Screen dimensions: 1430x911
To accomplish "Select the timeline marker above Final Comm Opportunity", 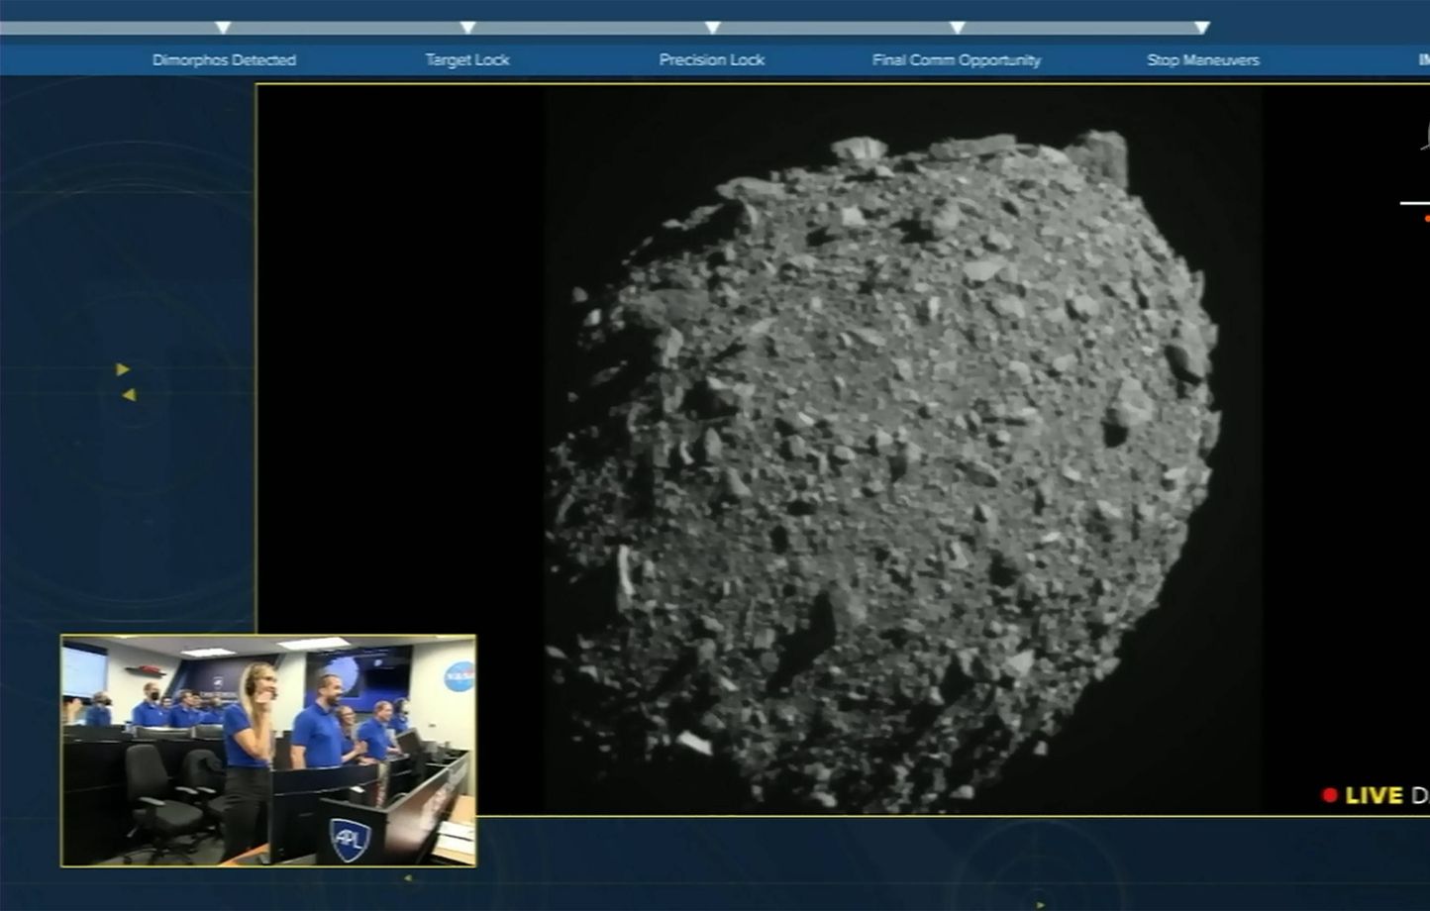I will [x=957, y=28].
